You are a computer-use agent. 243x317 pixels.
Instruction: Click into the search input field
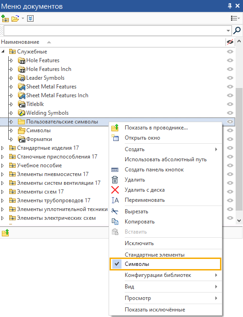(x=115, y=31)
